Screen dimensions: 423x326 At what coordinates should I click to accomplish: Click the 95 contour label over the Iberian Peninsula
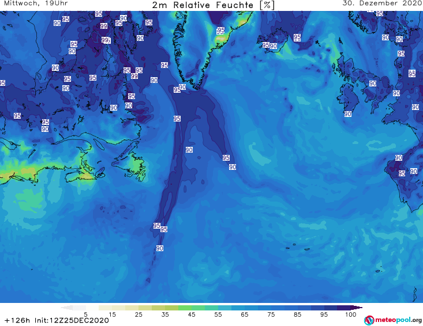[x=402, y=173]
